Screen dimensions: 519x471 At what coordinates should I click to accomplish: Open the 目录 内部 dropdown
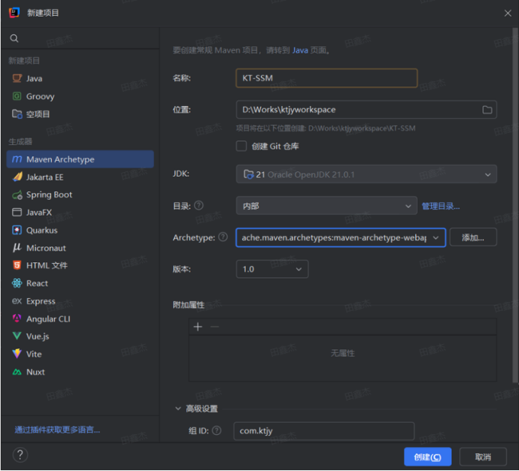click(326, 206)
